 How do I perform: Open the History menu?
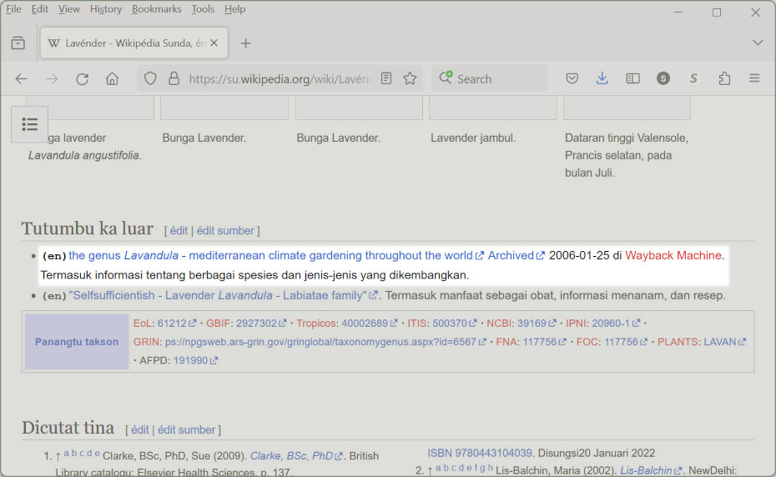106,9
